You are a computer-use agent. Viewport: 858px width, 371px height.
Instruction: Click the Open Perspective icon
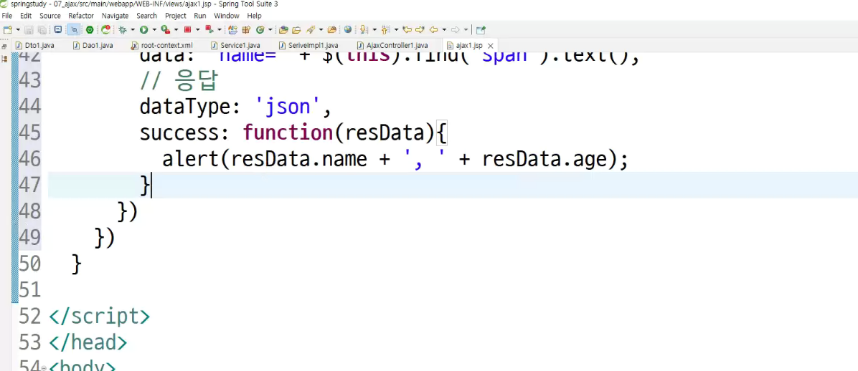pos(481,29)
